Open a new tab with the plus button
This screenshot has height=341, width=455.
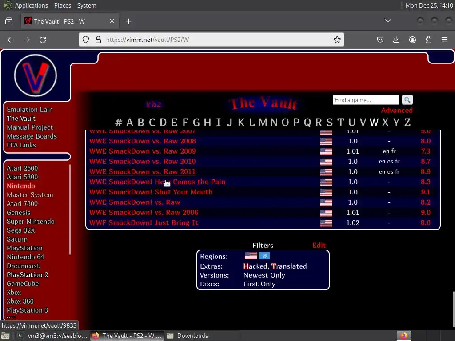(128, 21)
